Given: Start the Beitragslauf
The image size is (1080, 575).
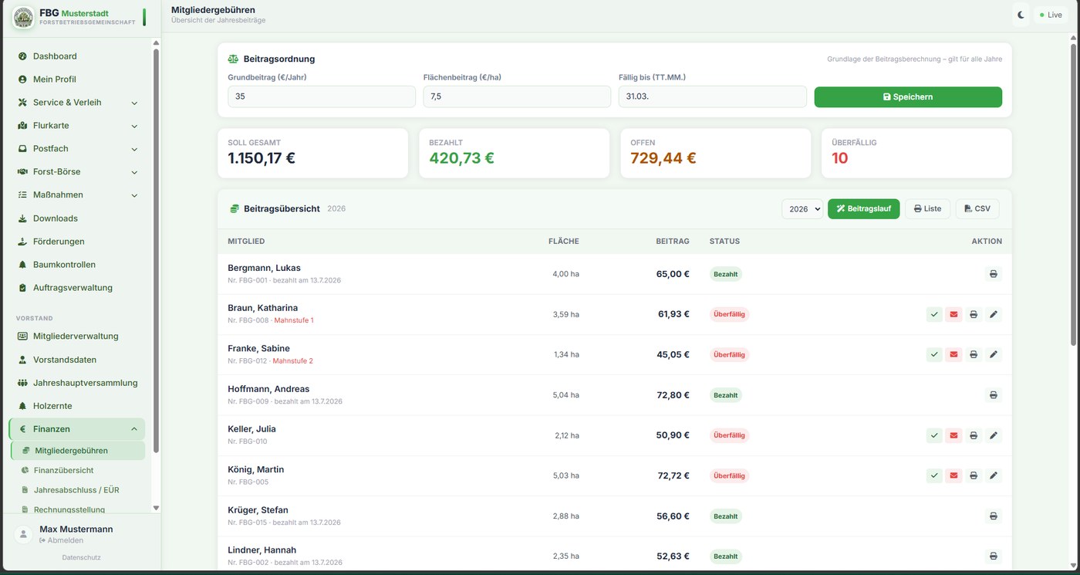Looking at the screenshot, I should [x=863, y=209].
